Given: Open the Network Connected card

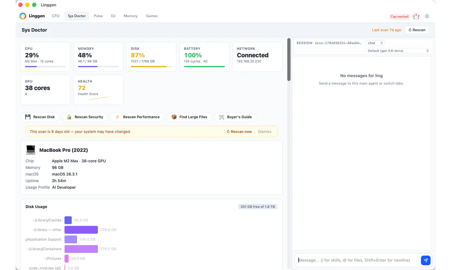Looking at the screenshot, I should pos(257,57).
